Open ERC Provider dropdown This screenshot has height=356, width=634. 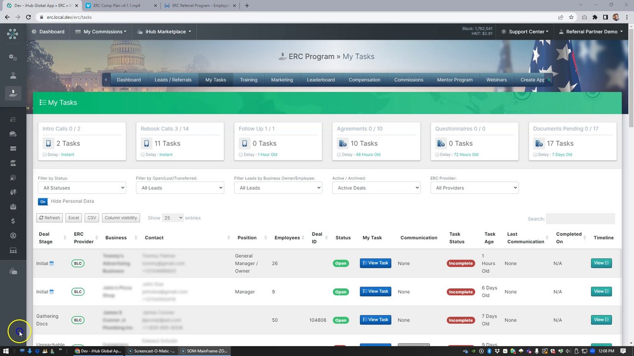tap(475, 188)
